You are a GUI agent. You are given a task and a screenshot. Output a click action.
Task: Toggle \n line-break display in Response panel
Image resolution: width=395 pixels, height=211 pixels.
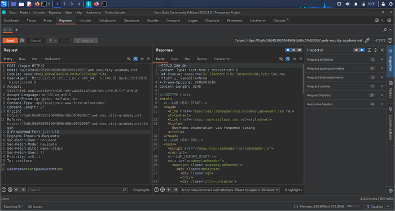point(295,59)
